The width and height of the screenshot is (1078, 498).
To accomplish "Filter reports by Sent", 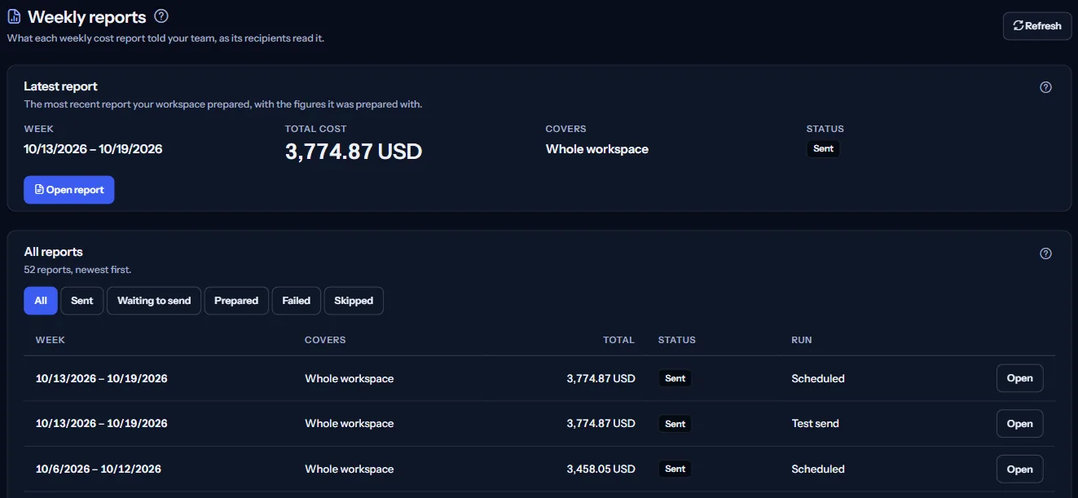I will (x=81, y=301).
